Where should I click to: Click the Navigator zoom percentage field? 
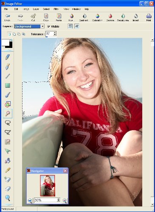(x=45, y=200)
